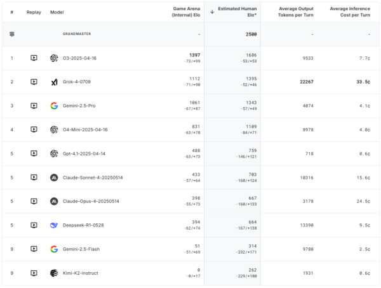381x288 pixels.
Task: Click the xAI logo next to Grok-4-0709
Action: (54, 82)
